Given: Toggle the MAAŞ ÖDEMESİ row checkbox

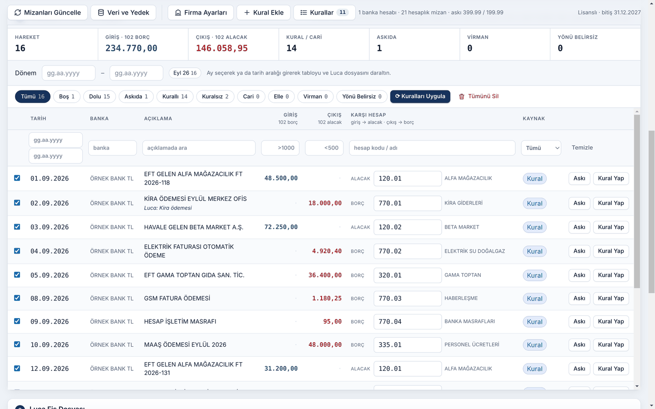Looking at the screenshot, I should pos(17,344).
